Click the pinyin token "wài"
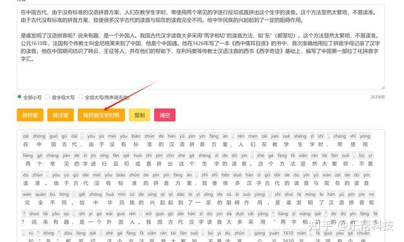404x242 pixels. [109, 214]
